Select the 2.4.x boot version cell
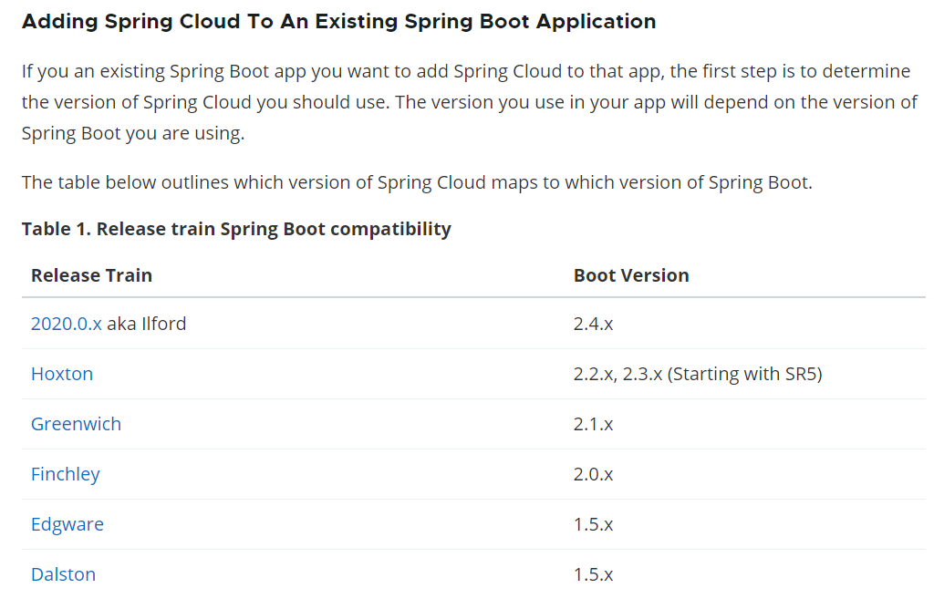This screenshot has width=934, height=609. (x=593, y=324)
